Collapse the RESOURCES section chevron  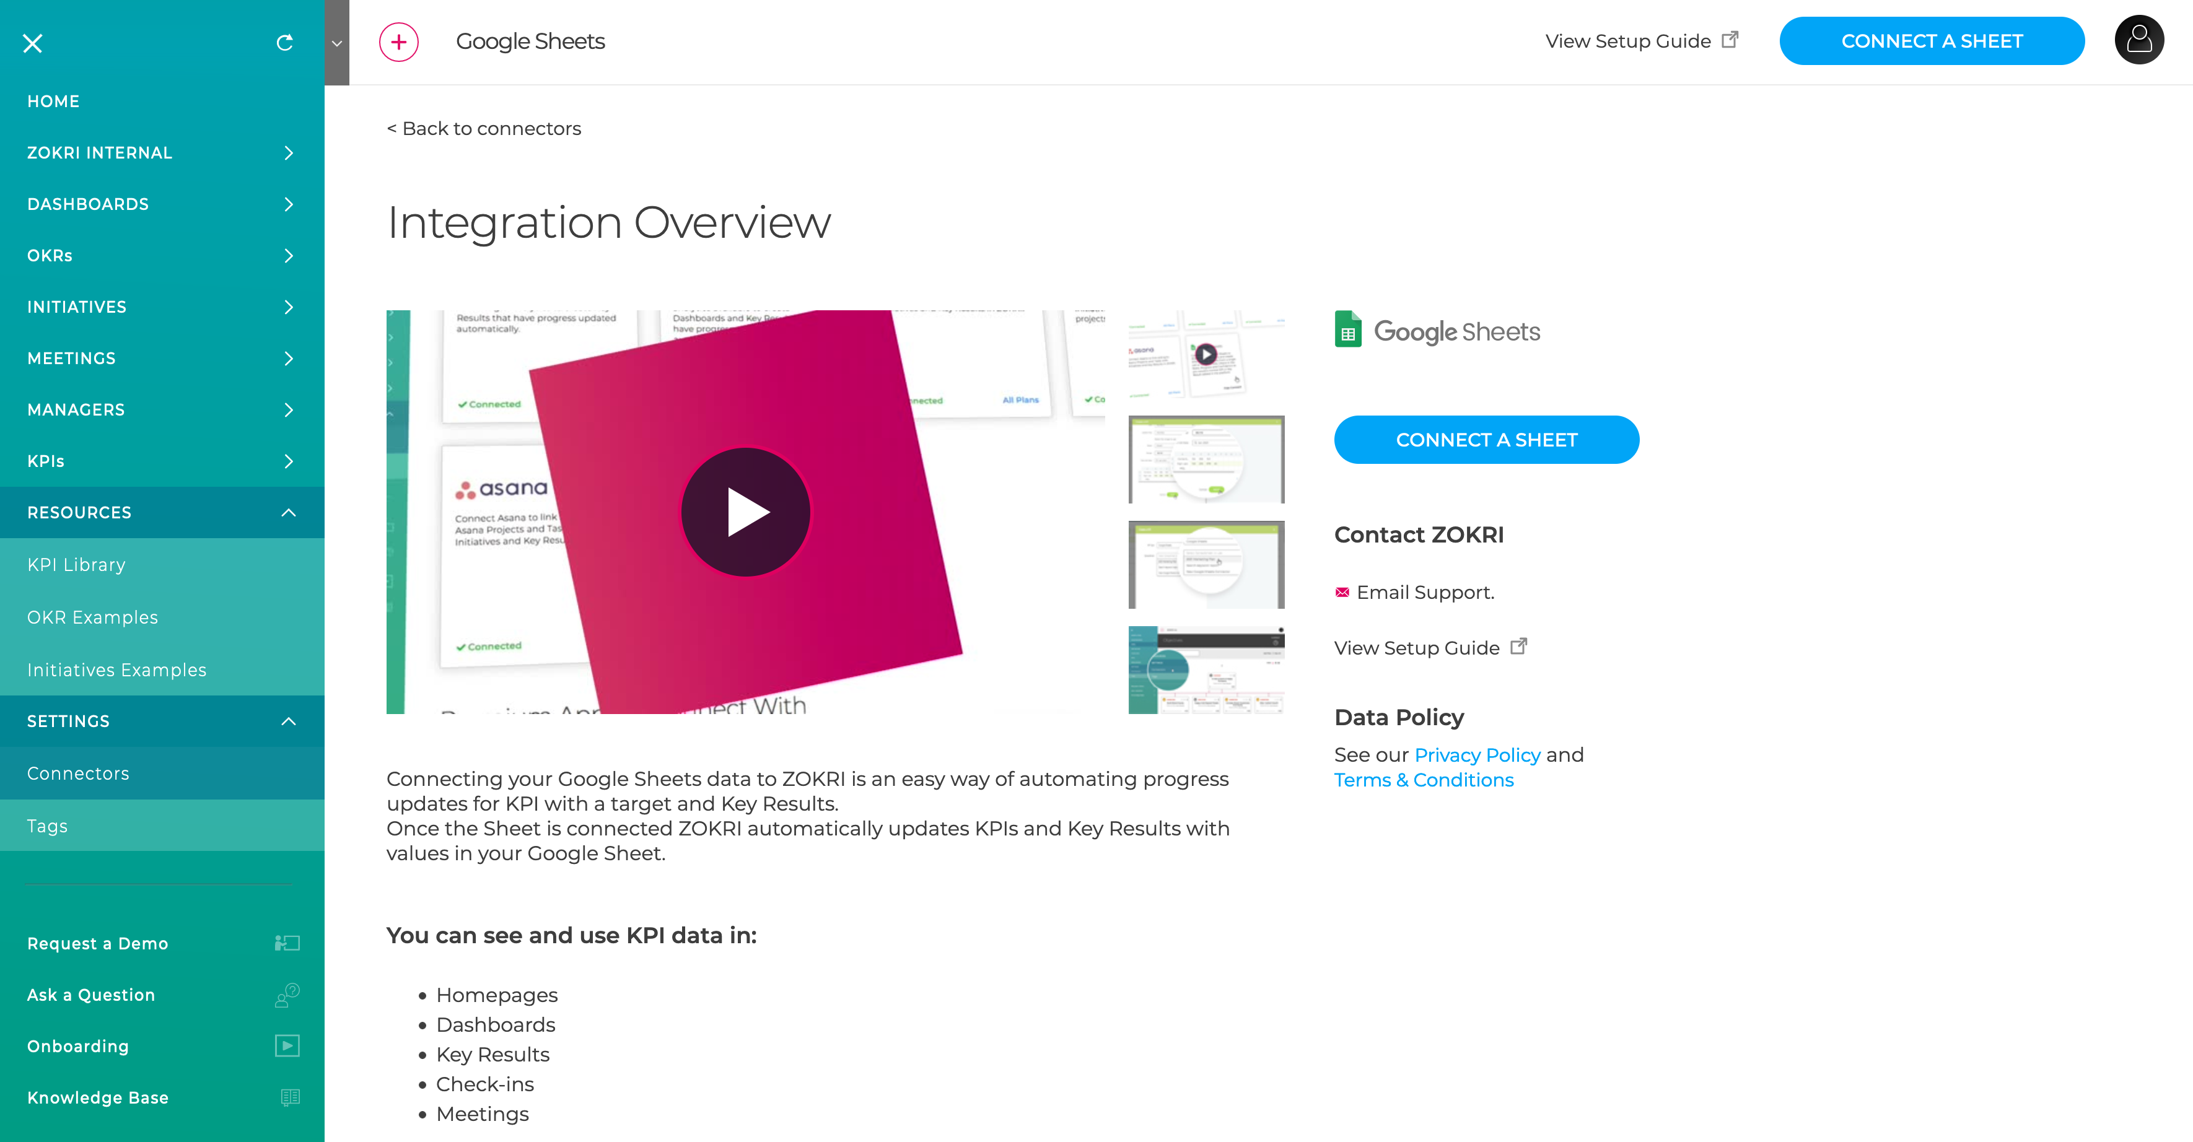coord(289,512)
